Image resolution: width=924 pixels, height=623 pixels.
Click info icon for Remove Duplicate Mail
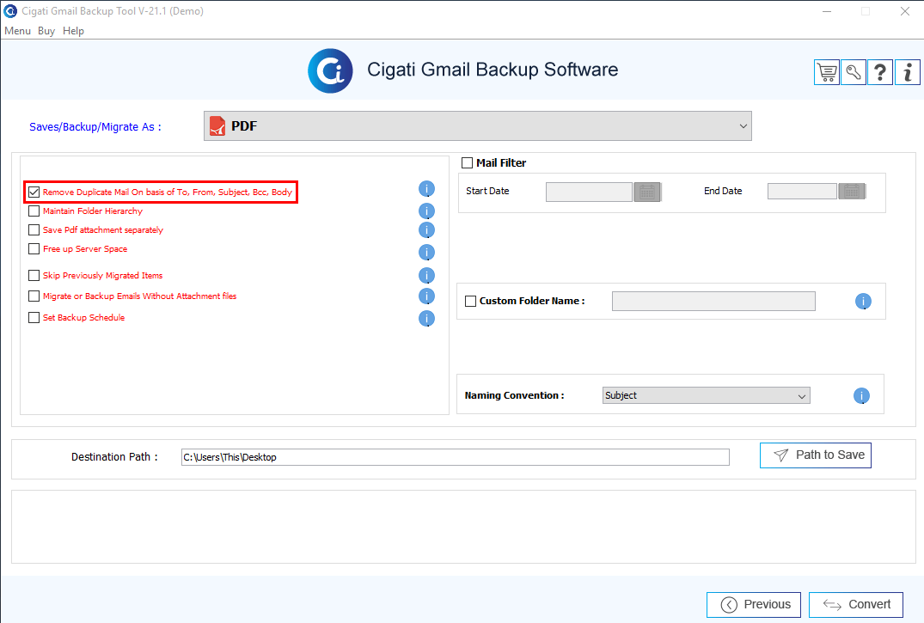[426, 189]
